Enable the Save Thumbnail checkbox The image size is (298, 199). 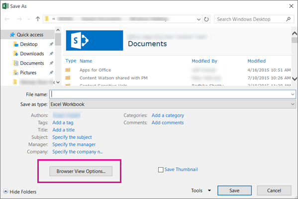tap(161, 170)
